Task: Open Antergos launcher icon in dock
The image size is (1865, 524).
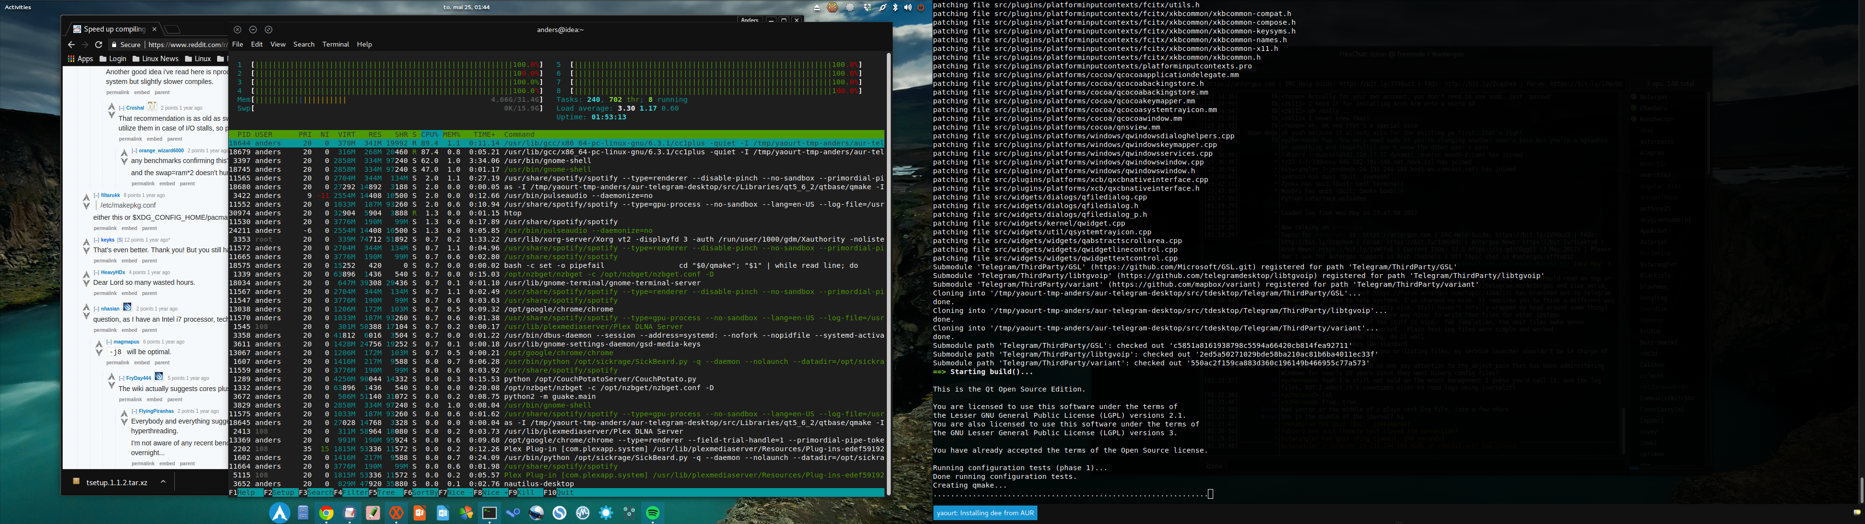Action: coord(280,512)
